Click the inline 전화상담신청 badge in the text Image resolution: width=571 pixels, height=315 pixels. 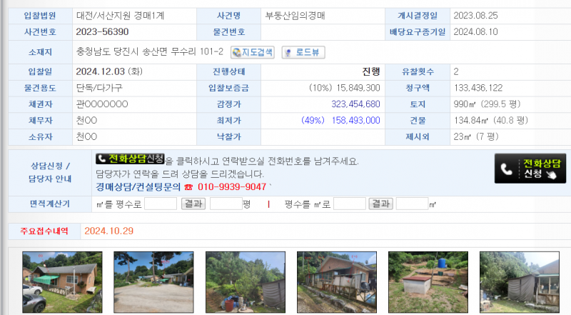pyautogui.click(x=130, y=160)
